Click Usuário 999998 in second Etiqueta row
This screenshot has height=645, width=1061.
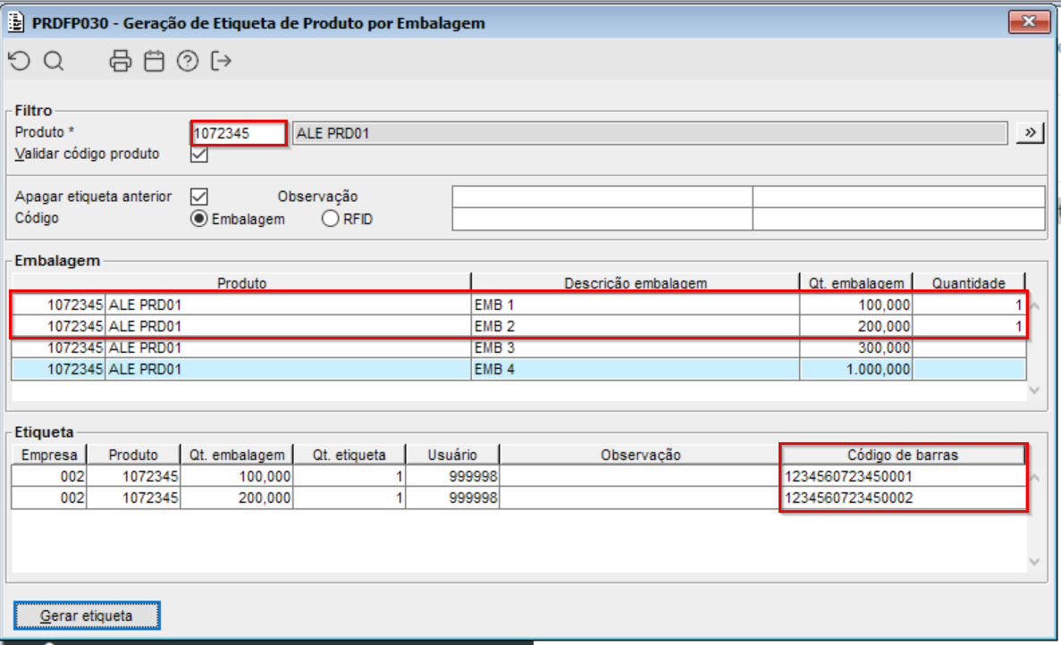452,498
